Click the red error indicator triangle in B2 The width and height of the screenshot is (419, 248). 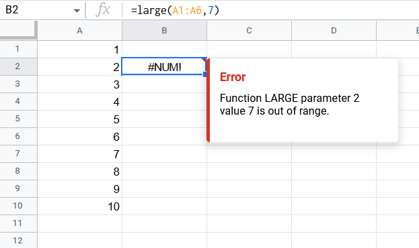pyautogui.click(x=204, y=60)
